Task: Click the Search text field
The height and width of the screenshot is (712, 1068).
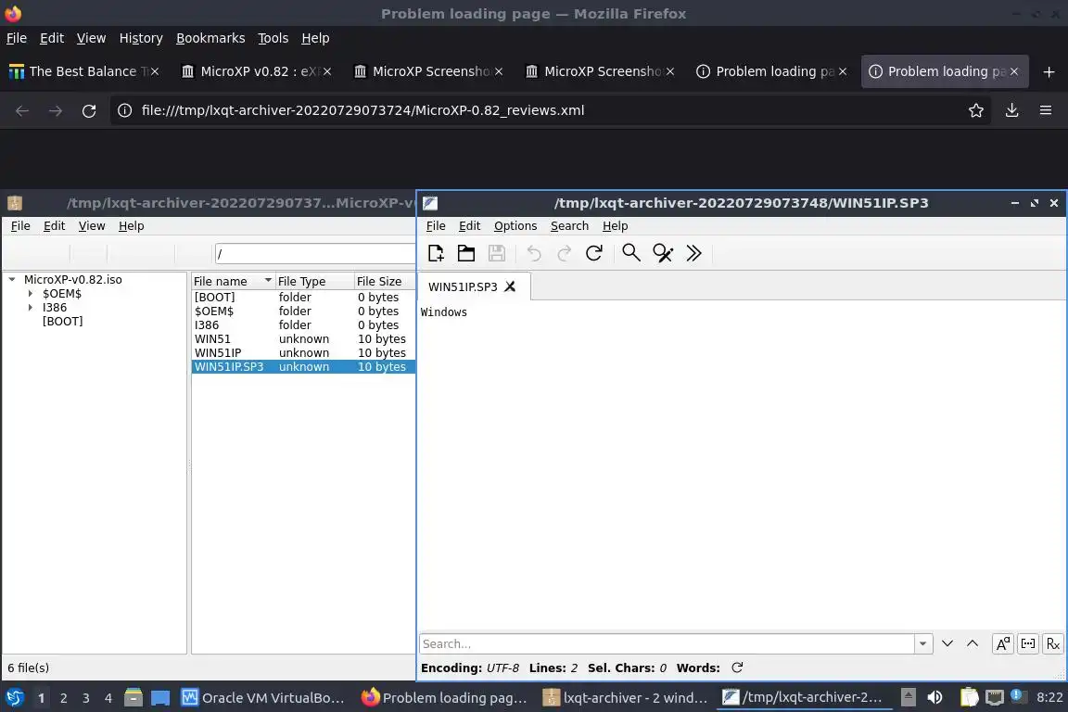Action: pos(667,644)
